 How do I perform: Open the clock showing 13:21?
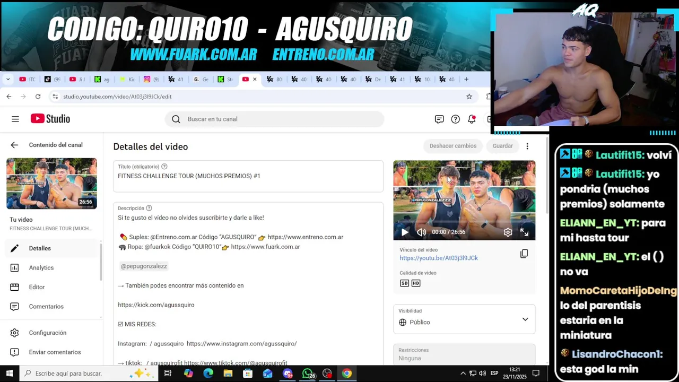(515, 374)
